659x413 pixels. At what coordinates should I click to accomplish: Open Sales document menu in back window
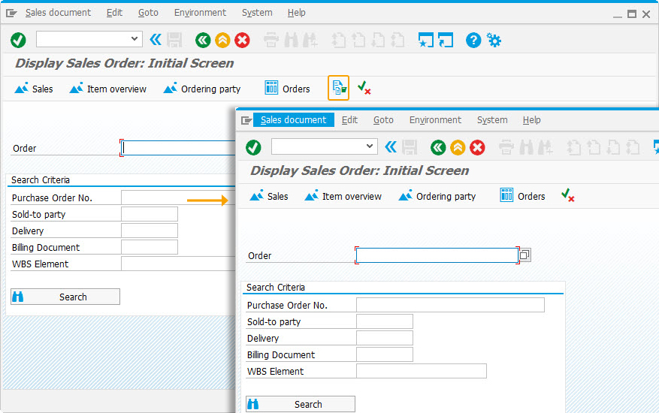coord(58,13)
